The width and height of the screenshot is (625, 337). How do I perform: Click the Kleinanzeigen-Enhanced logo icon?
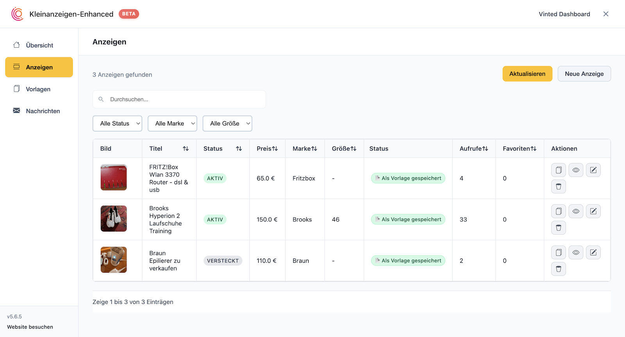(17, 14)
